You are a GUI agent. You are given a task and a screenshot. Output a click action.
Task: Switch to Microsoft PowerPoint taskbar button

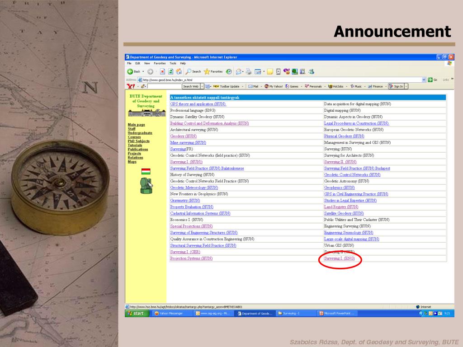pyautogui.click(x=338, y=314)
